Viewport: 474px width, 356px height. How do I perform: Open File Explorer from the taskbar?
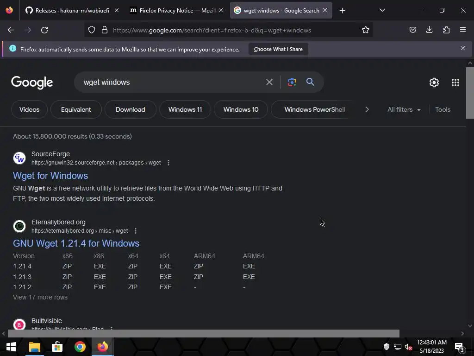[x=34, y=347]
